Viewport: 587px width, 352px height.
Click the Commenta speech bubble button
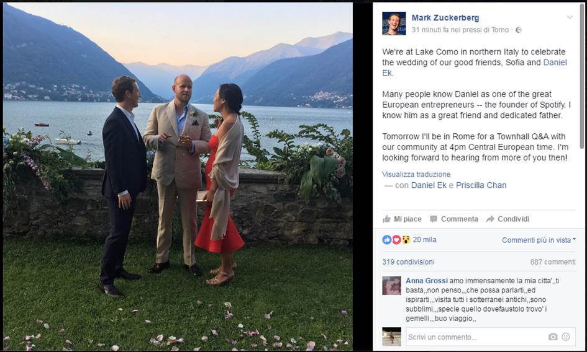pyautogui.click(x=454, y=219)
